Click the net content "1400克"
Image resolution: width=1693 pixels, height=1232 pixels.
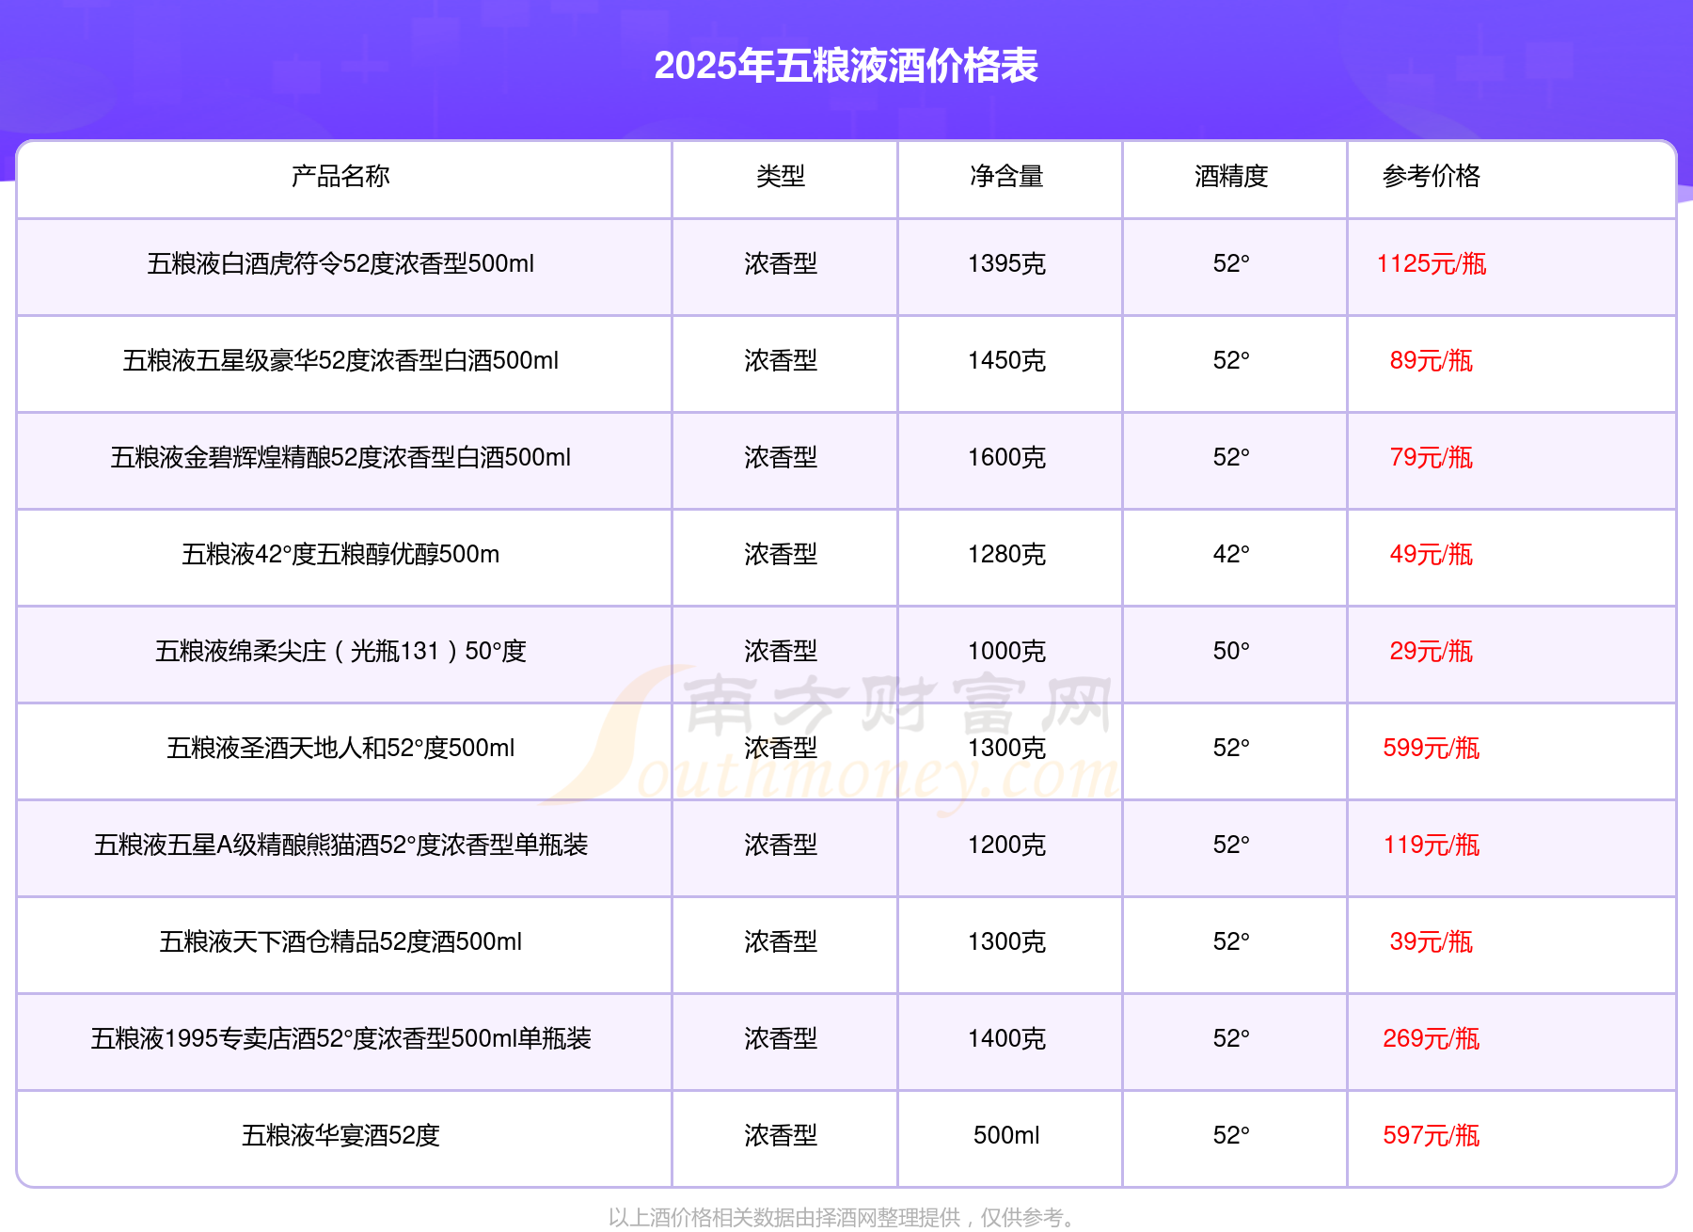1006,1038
